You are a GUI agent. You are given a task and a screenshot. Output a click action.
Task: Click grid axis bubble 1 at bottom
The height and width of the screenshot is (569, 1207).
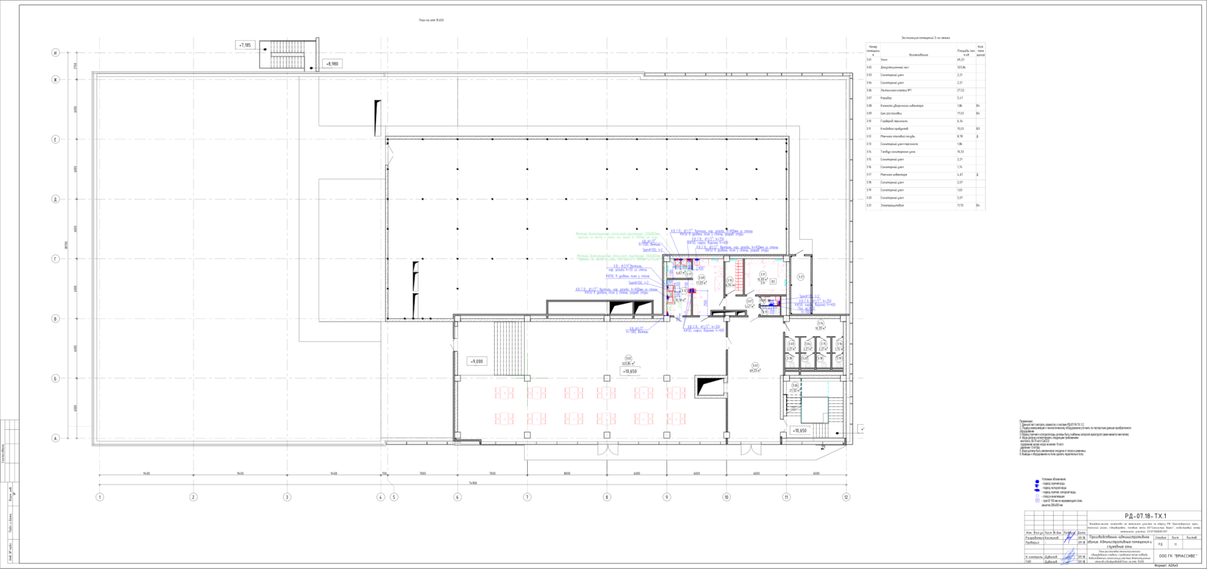click(x=100, y=497)
